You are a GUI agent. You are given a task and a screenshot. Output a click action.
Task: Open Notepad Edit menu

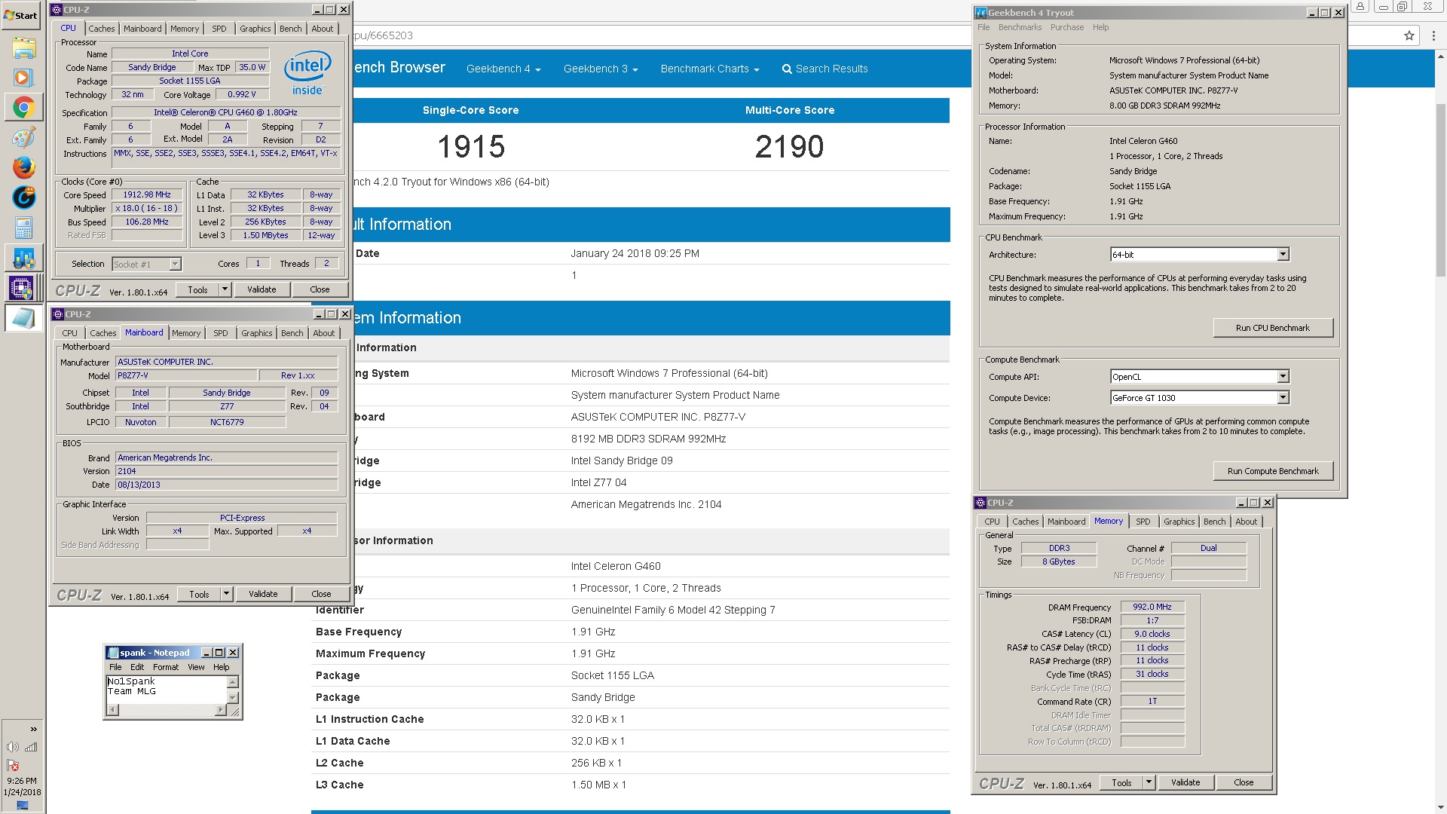[x=137, y=667]
